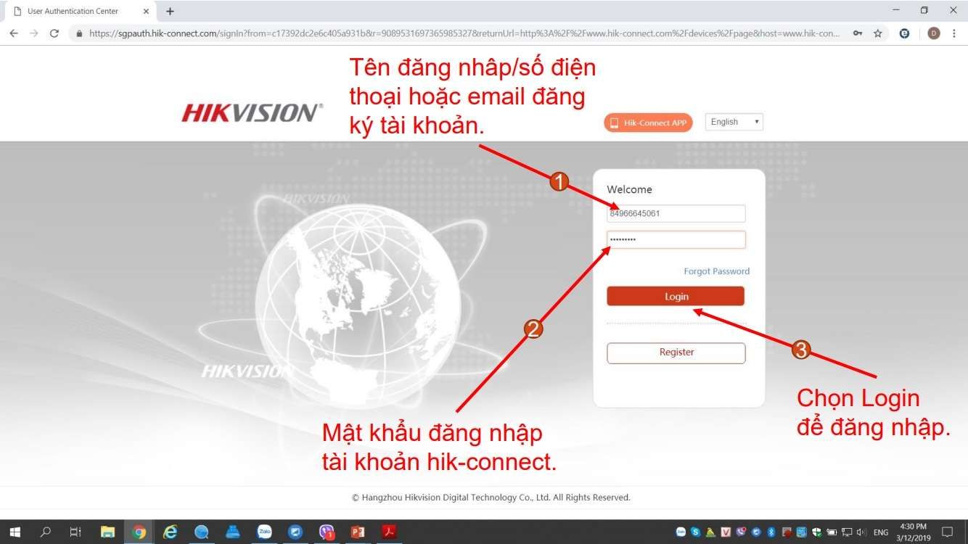Click the Skype tray icon
This screenshot has width=968, height=544.
696,532
